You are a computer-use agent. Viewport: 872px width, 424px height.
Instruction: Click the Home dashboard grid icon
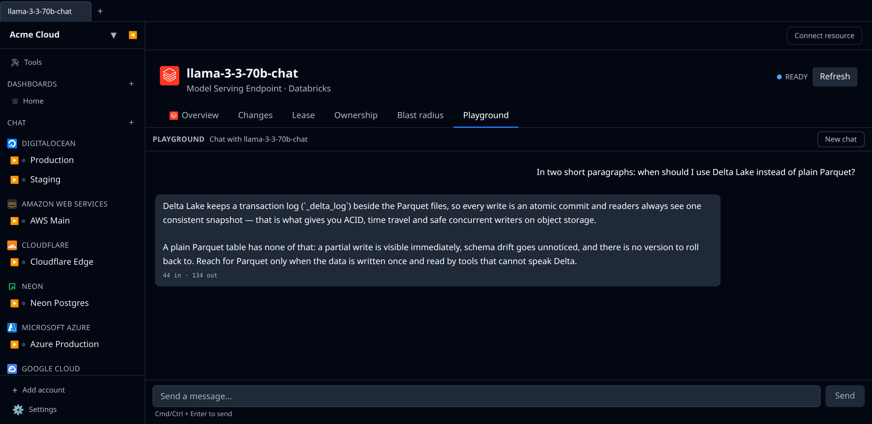(x=15, y=101)
